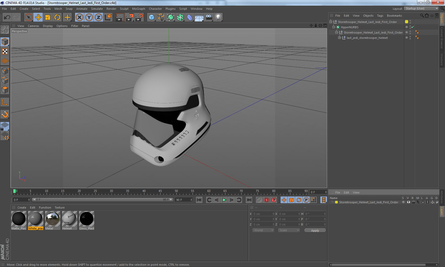Click the coordinate system cube icon
445x267 pixels.
tap(108, 17)
